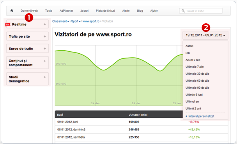Screen dimensions: 237x144
Task: Open the Domenii web menu
Action: click(x=29, y=11)
